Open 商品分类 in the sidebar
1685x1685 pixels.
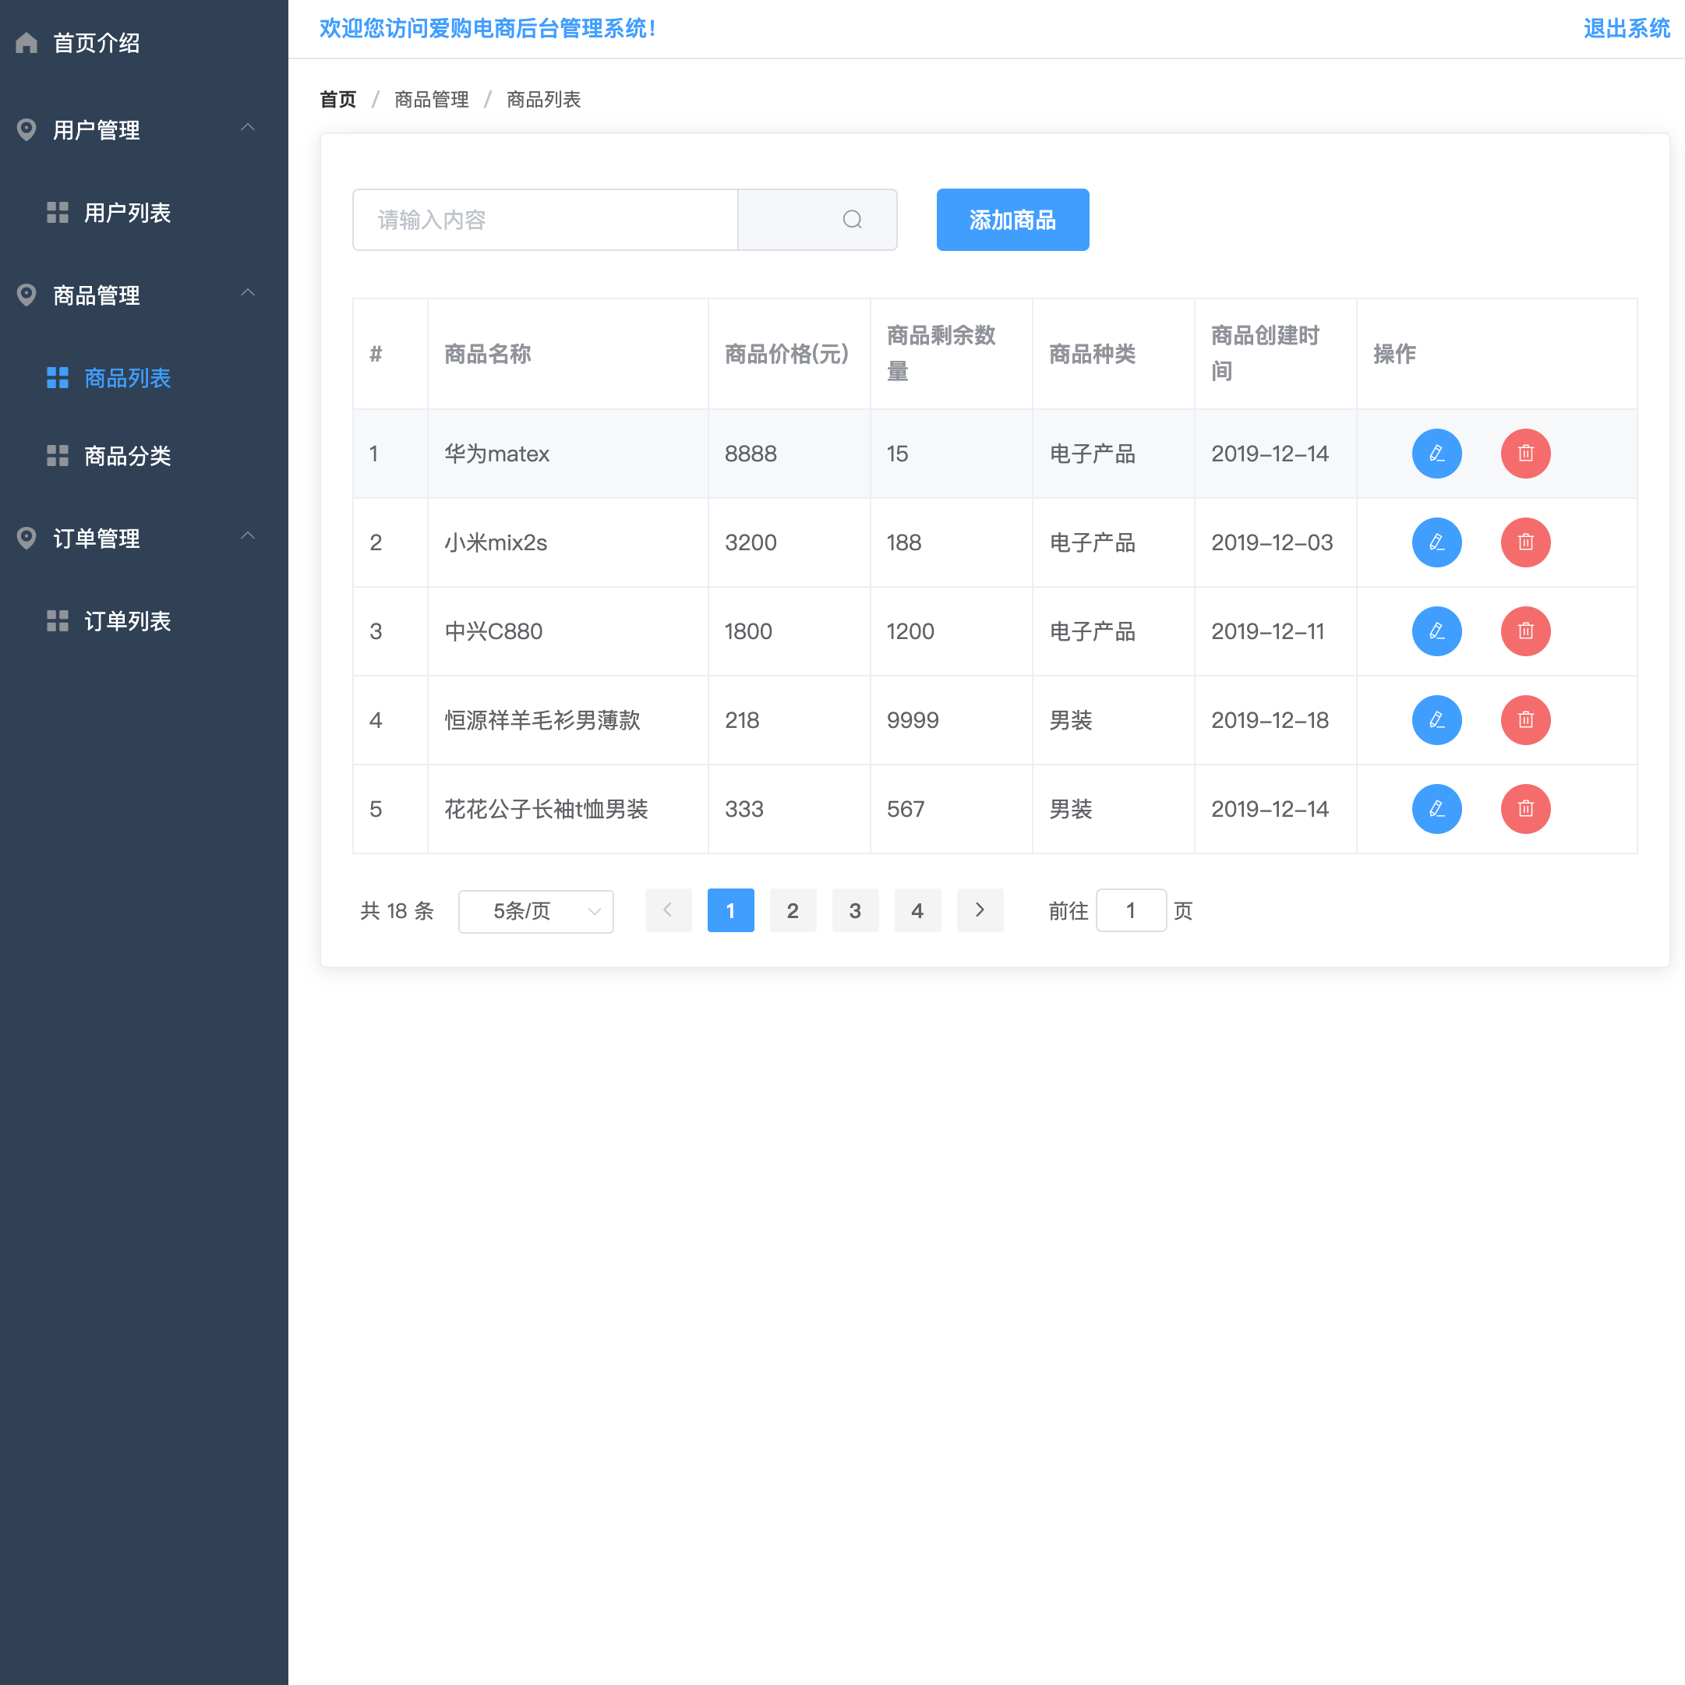point(126,456)
